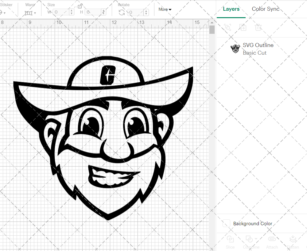Switch to the Color Sync tab
This screenshot has height=251, width=307.
(266, 9)
